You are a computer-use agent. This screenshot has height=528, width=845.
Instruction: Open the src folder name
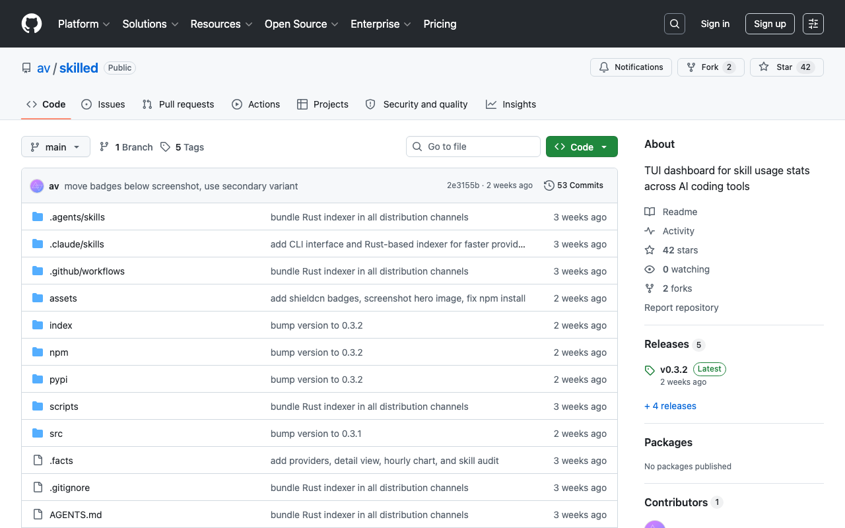click(56, 434)
